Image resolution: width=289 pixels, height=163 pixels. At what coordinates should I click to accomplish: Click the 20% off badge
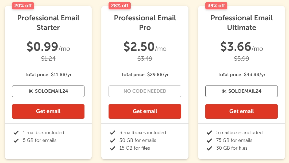tap(23, 6)
